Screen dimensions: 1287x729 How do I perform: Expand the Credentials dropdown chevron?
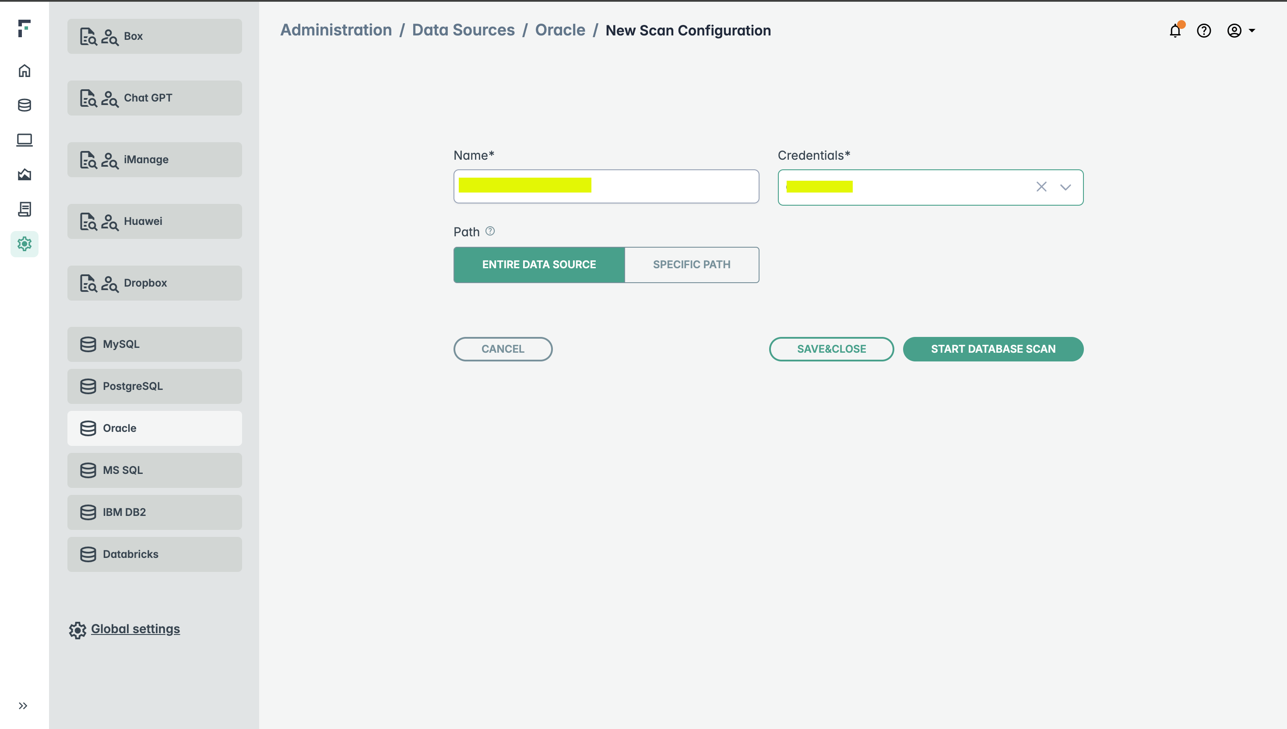click(1065, 187)
